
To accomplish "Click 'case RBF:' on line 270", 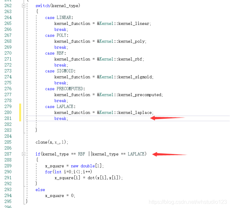I will [x=55, y=53].
